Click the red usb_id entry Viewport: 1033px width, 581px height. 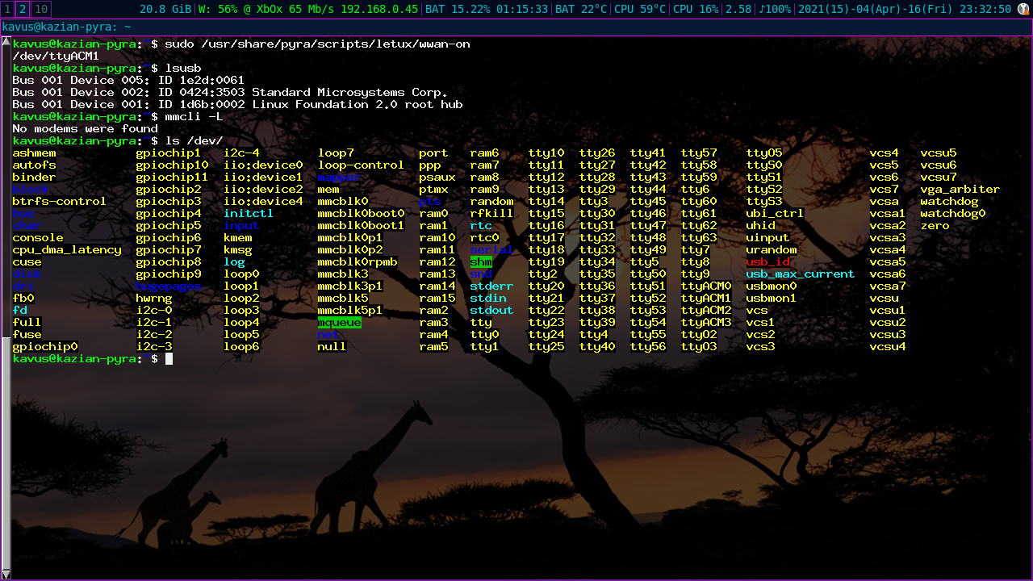767,262
